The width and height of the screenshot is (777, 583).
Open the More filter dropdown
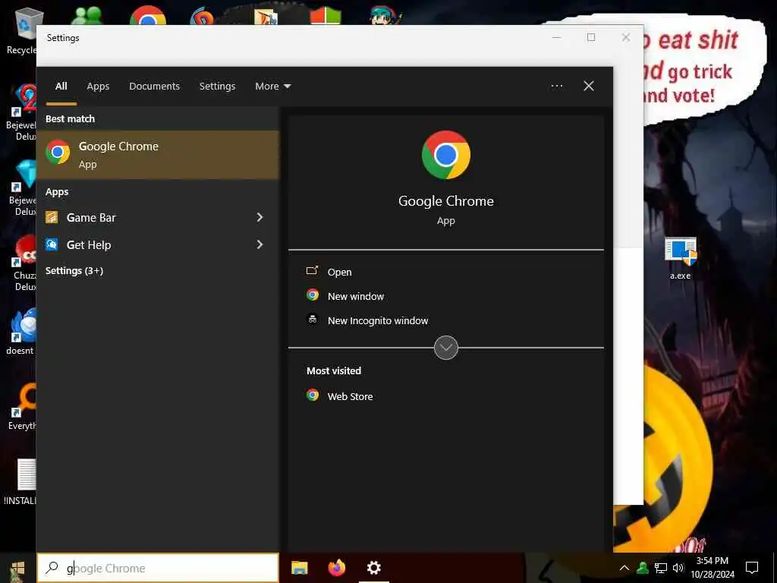(272, 87)
